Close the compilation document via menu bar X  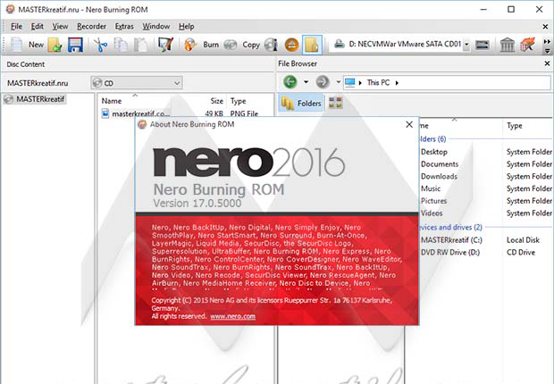(545, 27)
